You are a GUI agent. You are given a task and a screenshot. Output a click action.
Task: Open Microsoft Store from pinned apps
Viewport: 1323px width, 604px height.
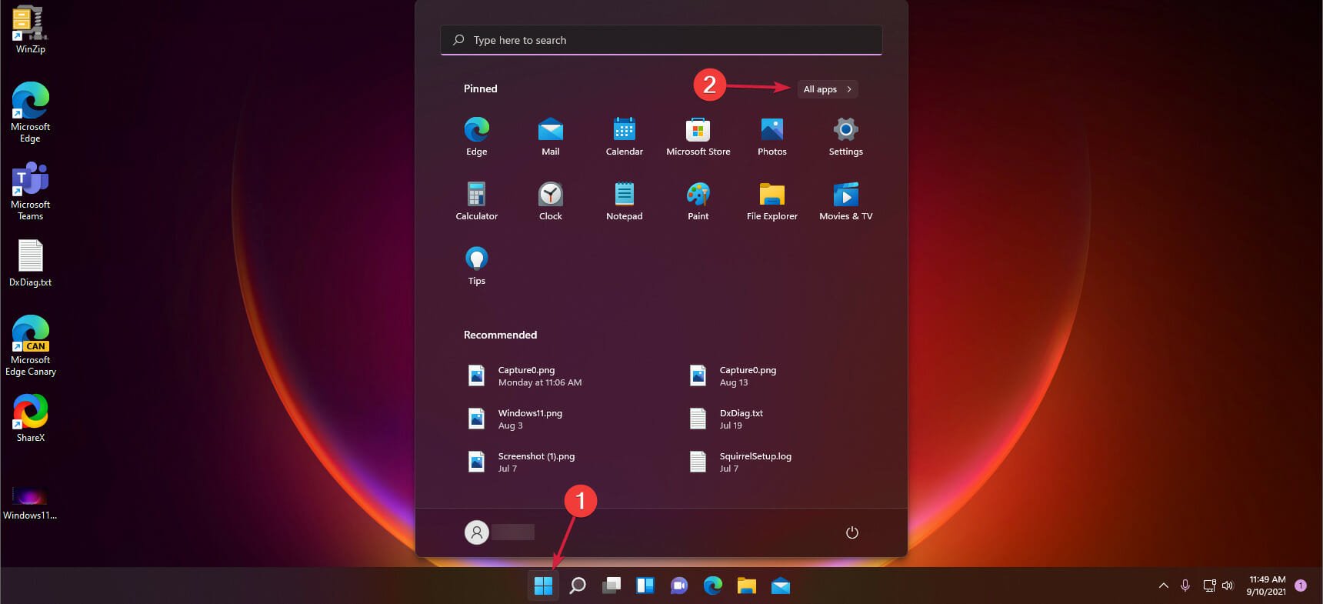698,136
